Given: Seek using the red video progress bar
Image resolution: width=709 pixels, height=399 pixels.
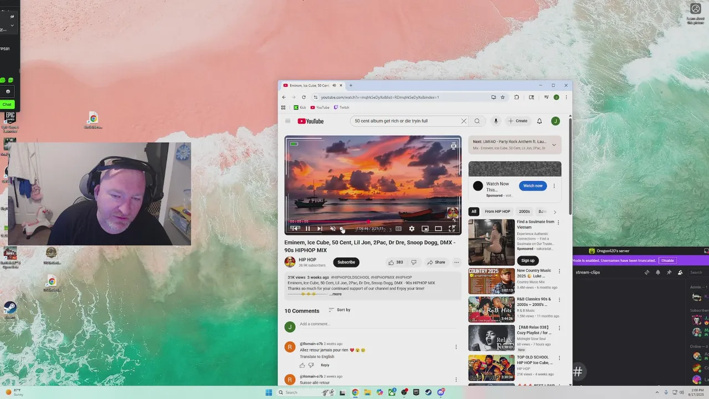Looking at the screenshot, I should pyautogui.click(x=373, y=221).
